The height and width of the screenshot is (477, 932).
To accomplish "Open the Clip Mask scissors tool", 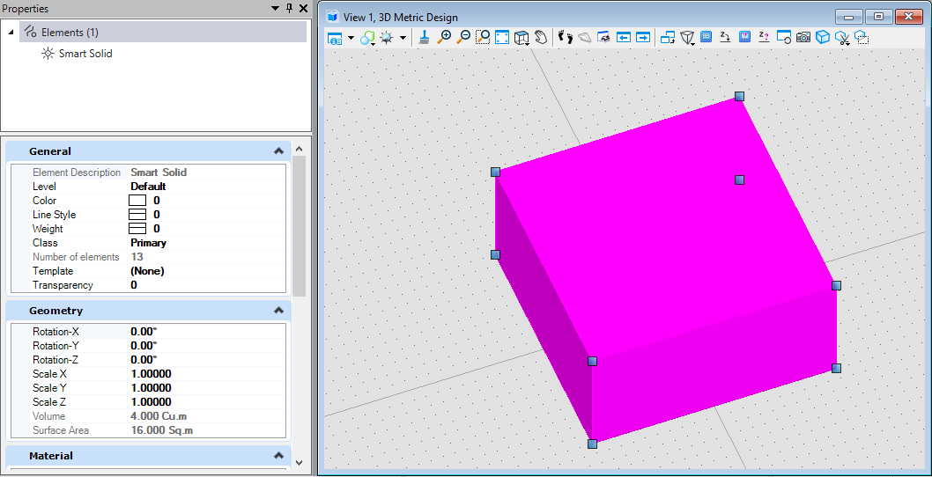I will (x=842, y=38).
